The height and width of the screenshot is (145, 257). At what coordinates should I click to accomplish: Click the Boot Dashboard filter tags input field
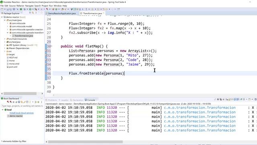click(x=22, y=106)
